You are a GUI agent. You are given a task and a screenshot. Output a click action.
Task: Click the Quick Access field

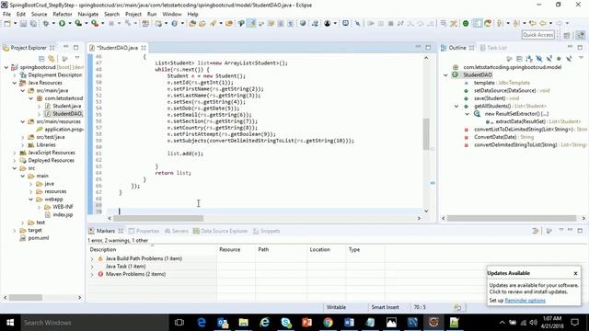(x=537, y=35)
